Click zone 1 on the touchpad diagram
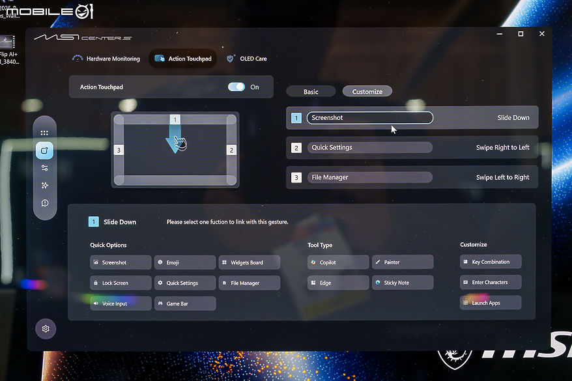Viewport: 572px width, 381px height. pyautogui.click(x=175, y=120)
